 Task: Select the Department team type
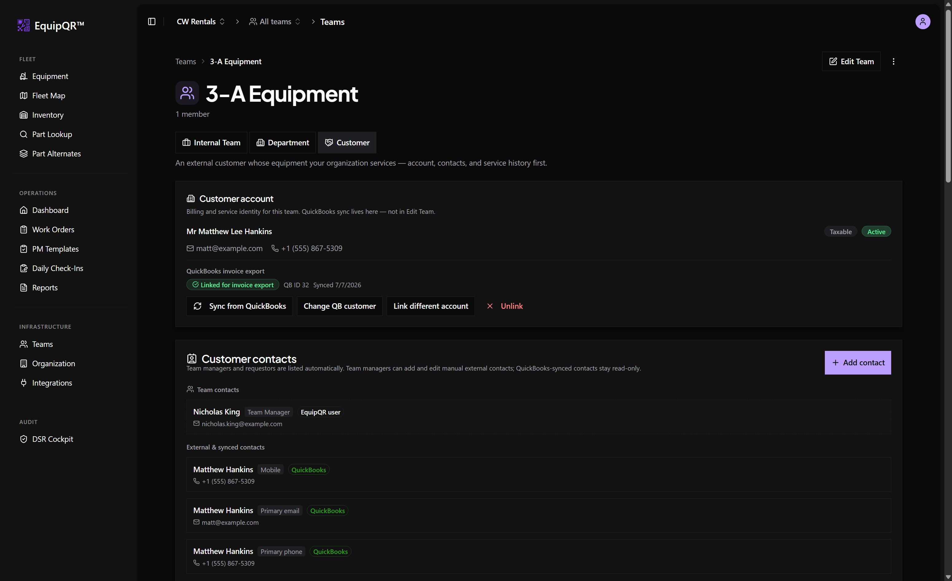point(283,143)
